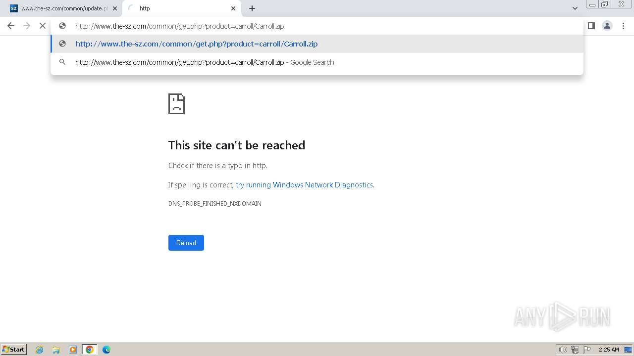Click the show desktop tray icon
Screen dimensions: 634x356
[x=629, y=350]
